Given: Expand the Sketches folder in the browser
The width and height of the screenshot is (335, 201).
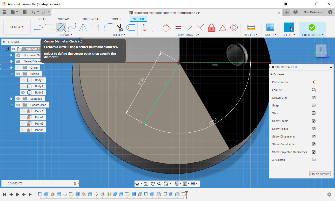Looking at the screenshot, I should pos(12,99).
